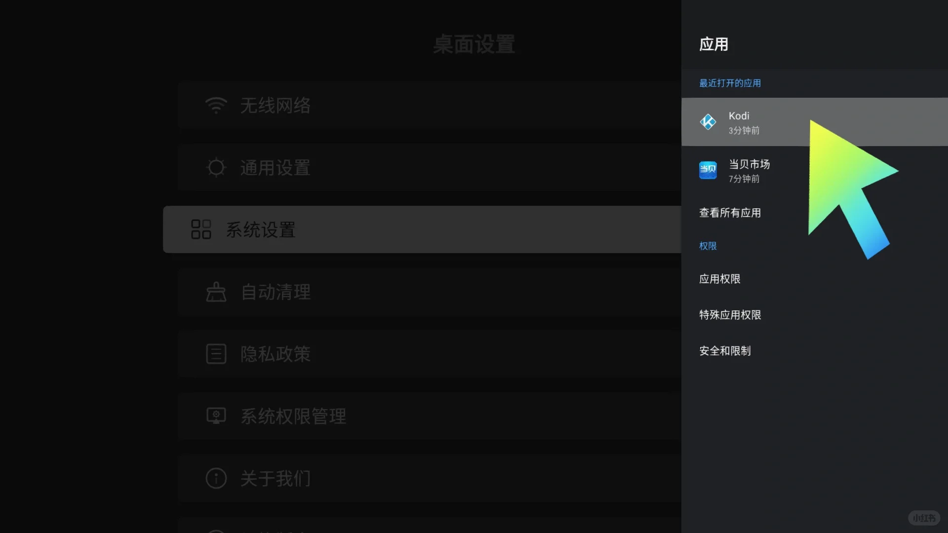Click 查看所有应用 link

pos(730,212)
